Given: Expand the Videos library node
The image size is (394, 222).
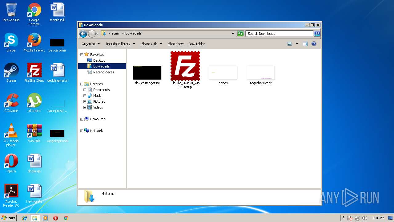Looking at the screenshot, I should (x=85, y=107).
